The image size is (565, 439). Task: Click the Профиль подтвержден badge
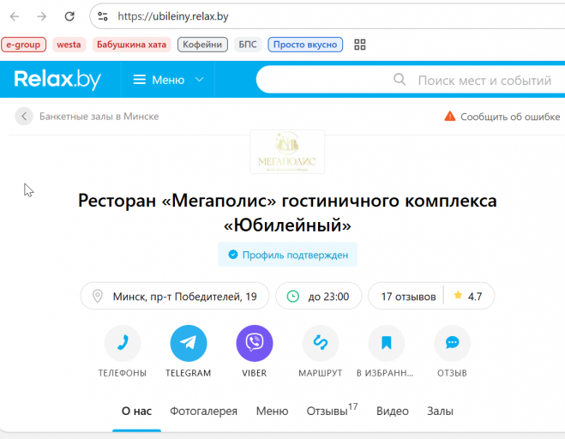pos(287,255)
